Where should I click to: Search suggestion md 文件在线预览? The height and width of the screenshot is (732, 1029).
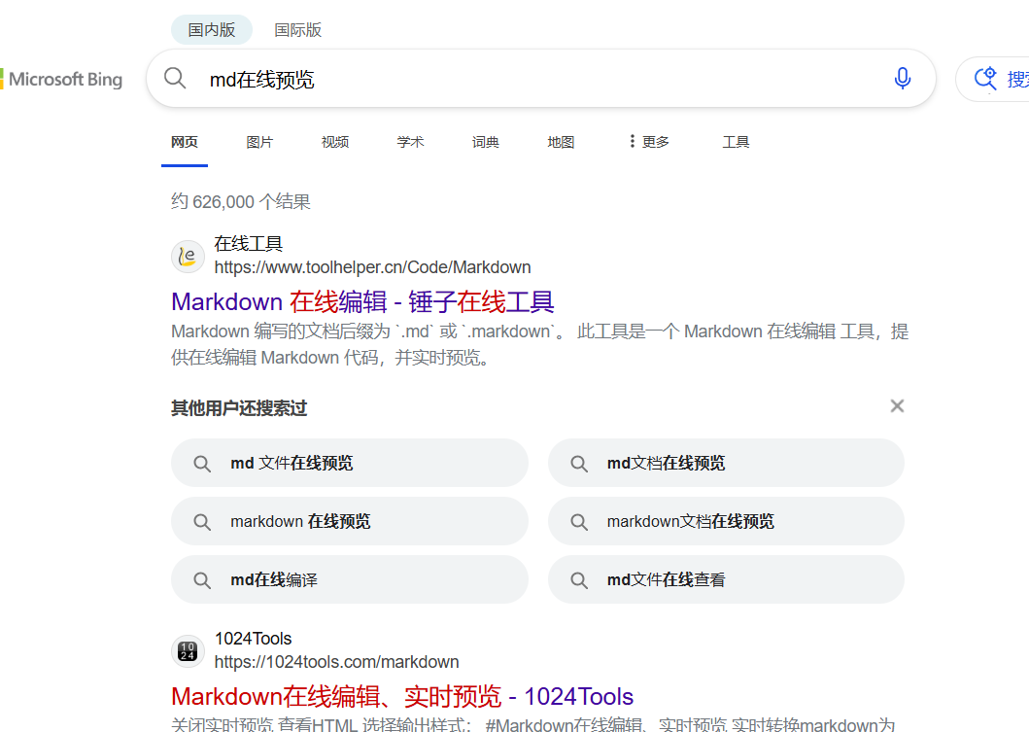point(350,463)
